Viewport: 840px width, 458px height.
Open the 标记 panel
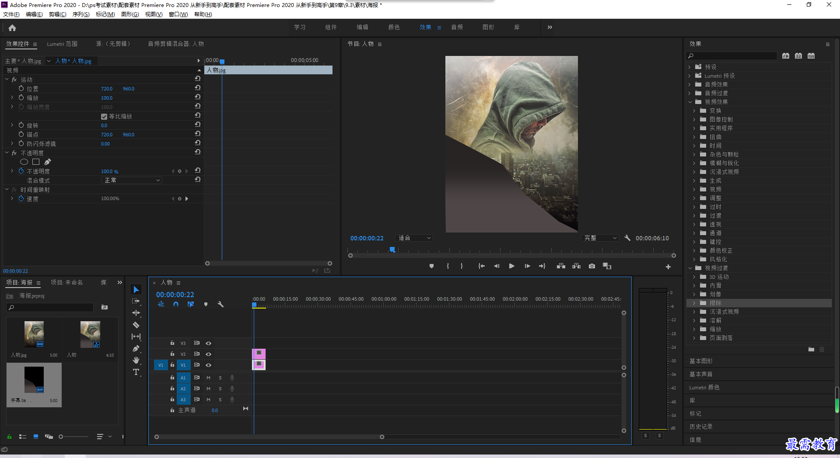coord(695,414)
